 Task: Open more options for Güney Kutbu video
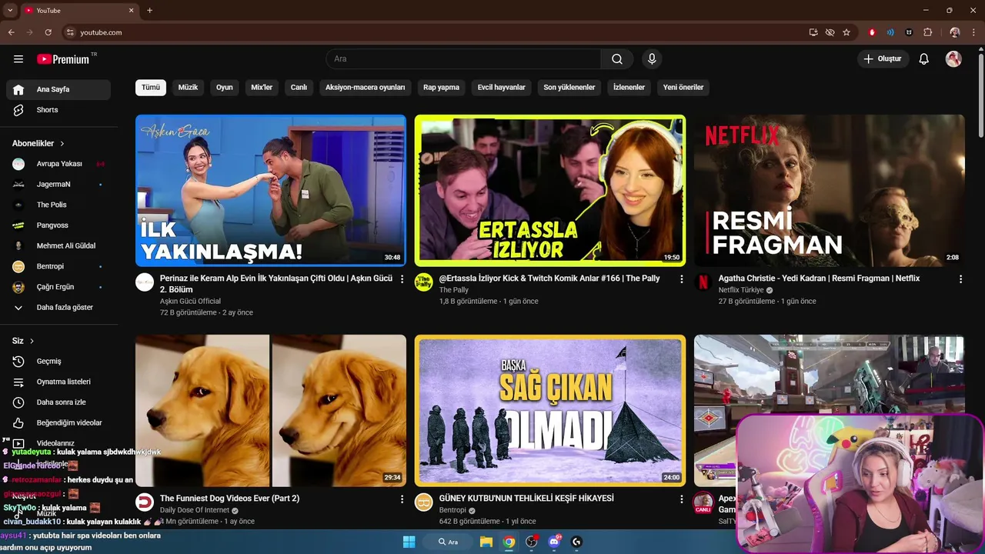click(x=681, y=499)
